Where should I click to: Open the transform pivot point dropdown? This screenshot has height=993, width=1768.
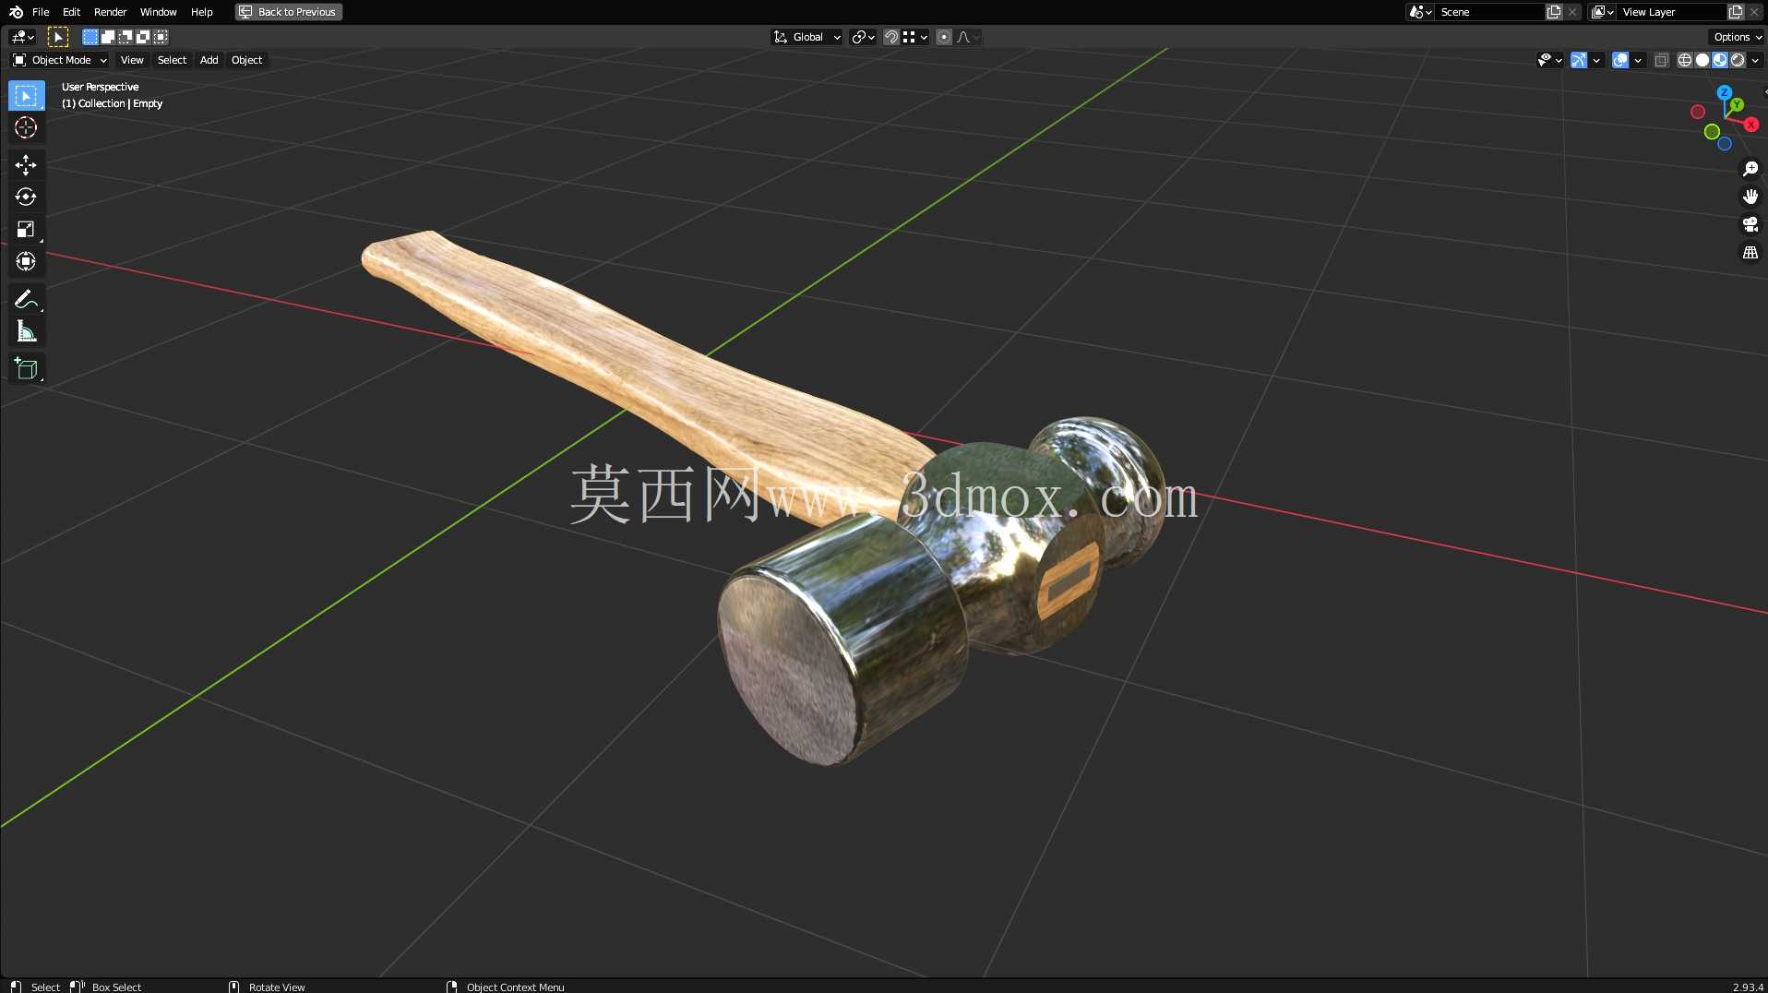(x=863, y=37)
